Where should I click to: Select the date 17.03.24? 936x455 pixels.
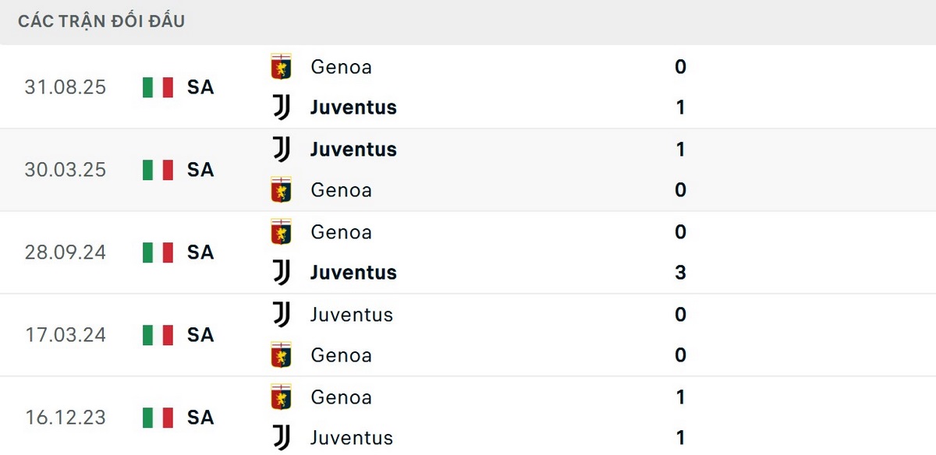coord(66,335)
